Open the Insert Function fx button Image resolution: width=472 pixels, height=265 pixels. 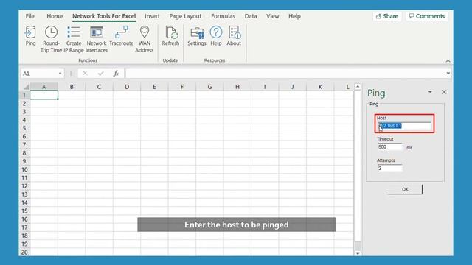[116, 74]
